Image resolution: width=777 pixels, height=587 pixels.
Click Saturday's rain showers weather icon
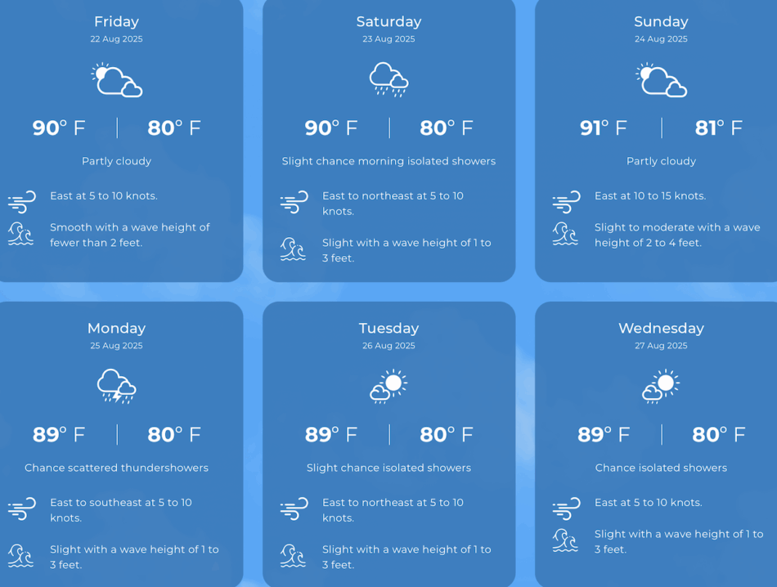tap(388, 79)
